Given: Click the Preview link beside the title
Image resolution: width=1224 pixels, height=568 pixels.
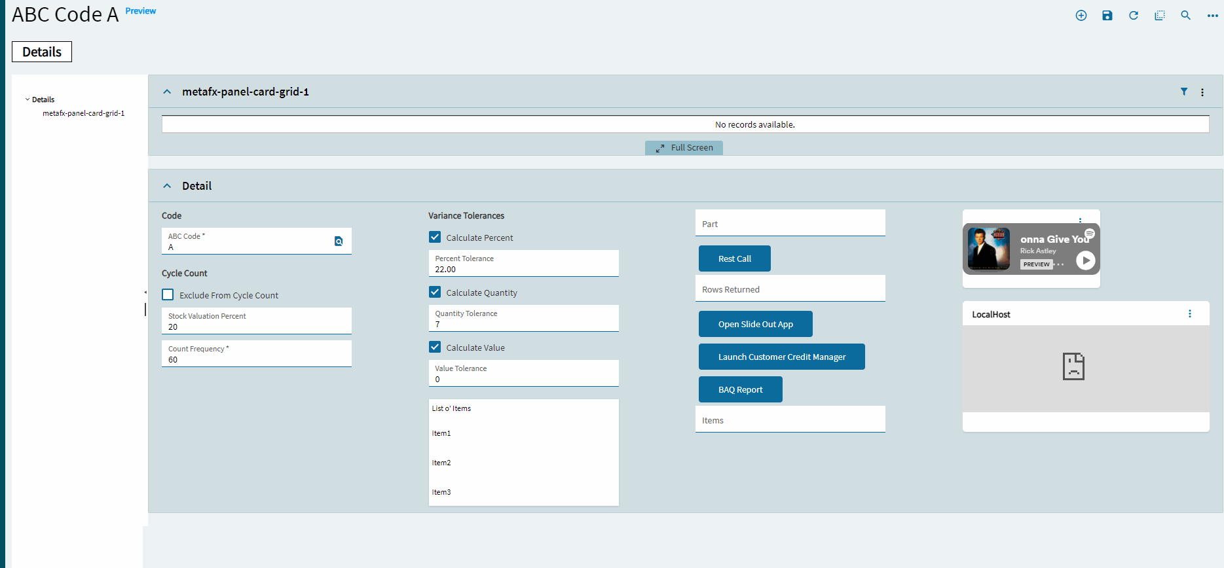Looking at the screenshot, I should pos(141,11).
